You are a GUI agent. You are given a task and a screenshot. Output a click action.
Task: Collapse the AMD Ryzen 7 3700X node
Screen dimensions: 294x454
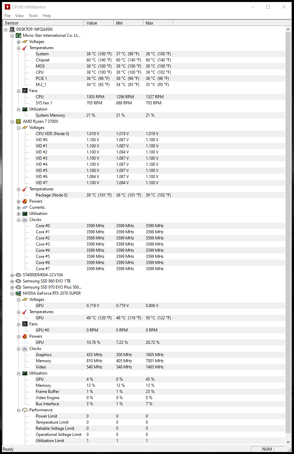point(12,121)
